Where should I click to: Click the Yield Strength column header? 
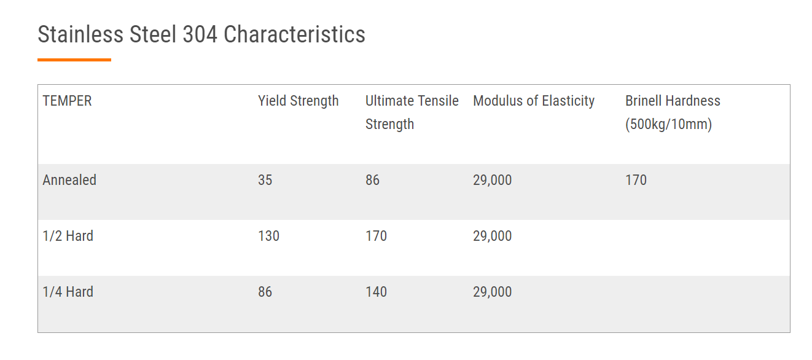(x=299, y=101)
